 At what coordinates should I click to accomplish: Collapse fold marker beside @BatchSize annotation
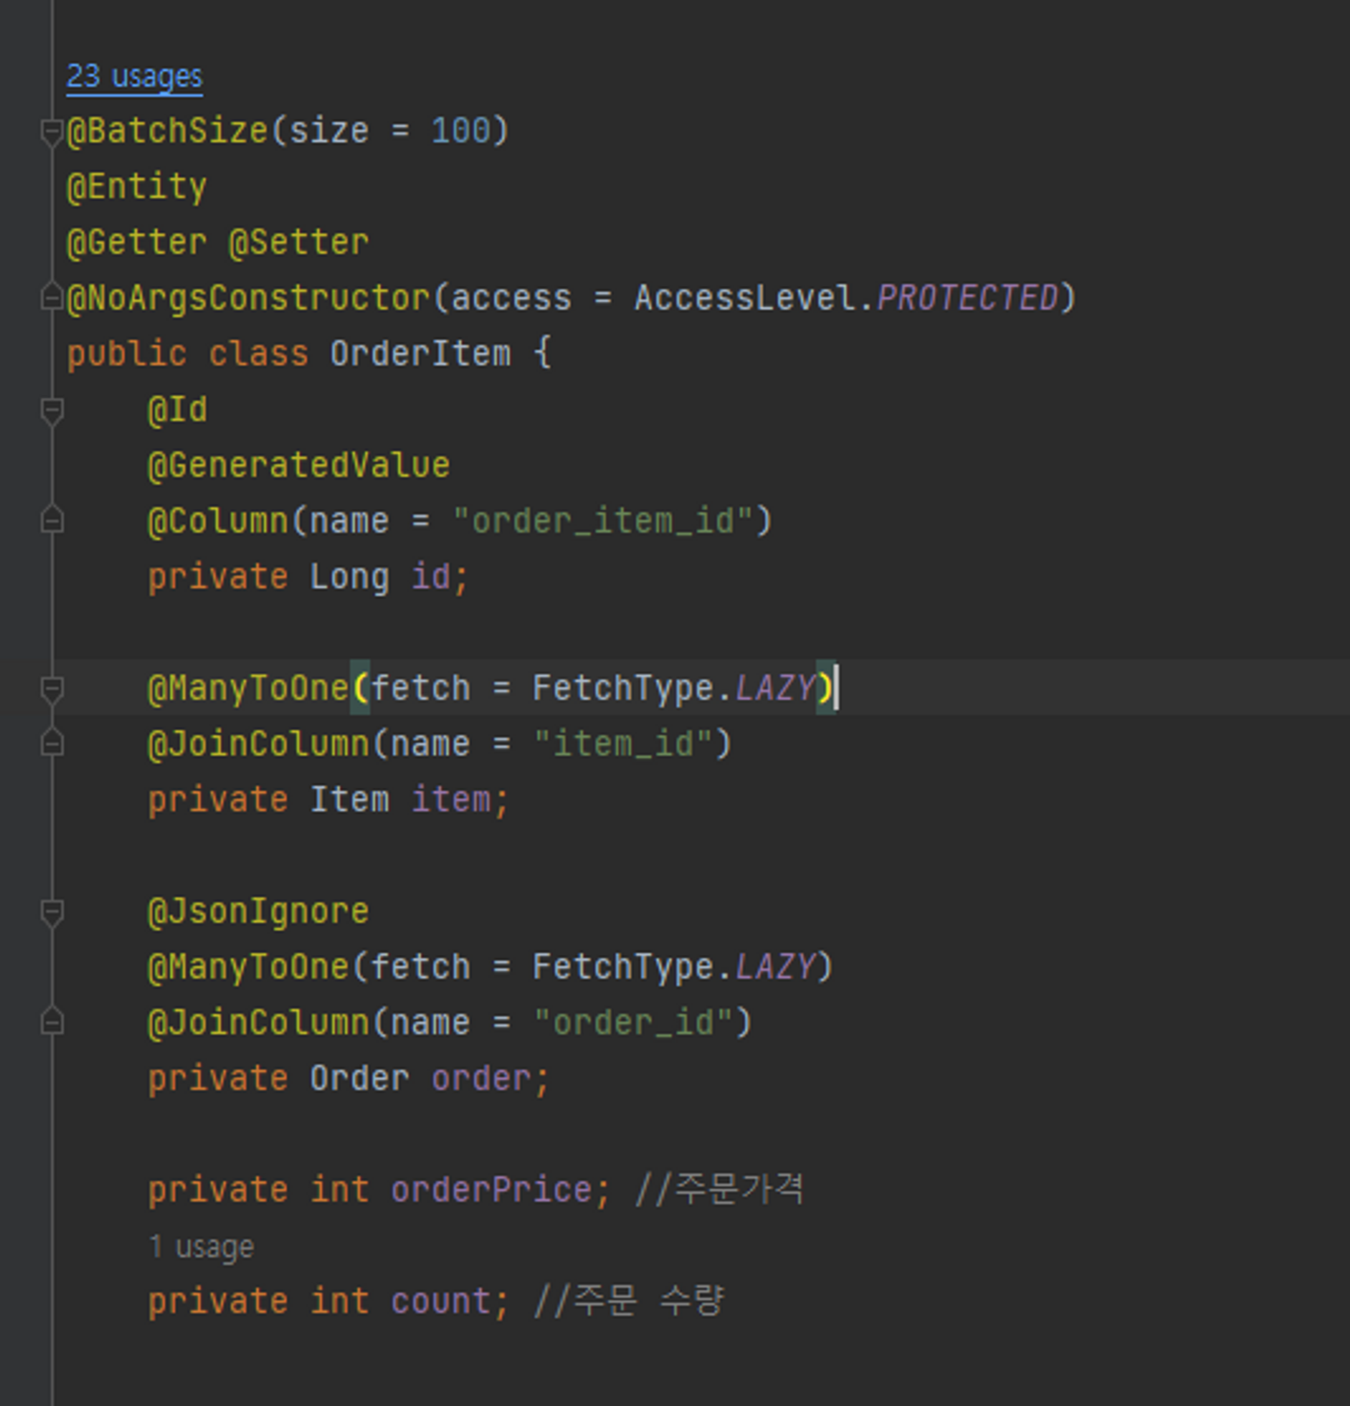(52, 132)
